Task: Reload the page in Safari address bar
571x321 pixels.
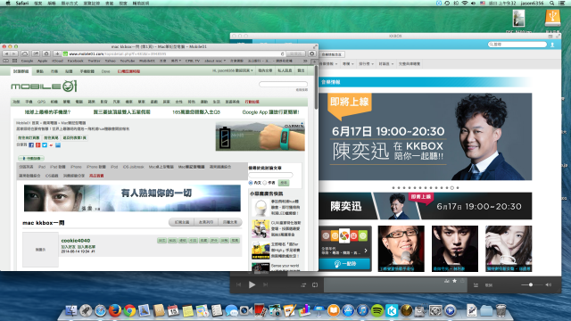Action: click(282, 53)
